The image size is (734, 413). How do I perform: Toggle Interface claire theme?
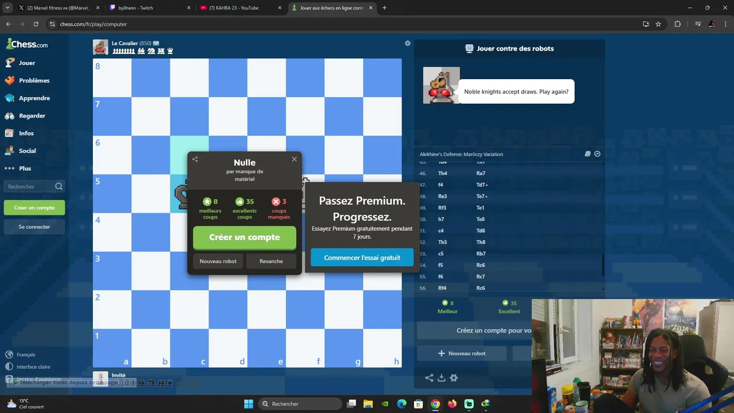28,367
